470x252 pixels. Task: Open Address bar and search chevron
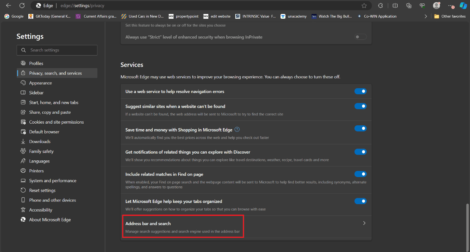[364, 223]
